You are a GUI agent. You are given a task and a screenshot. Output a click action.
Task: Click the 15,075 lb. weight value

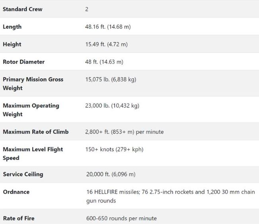(110, 79)
